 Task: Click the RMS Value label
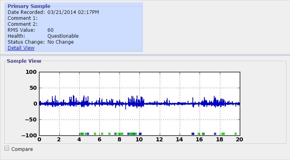21,30
